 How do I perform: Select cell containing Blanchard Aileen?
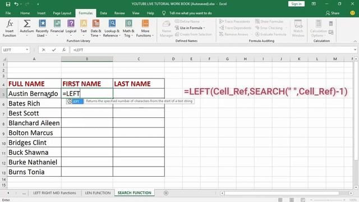tap(34, 123)
